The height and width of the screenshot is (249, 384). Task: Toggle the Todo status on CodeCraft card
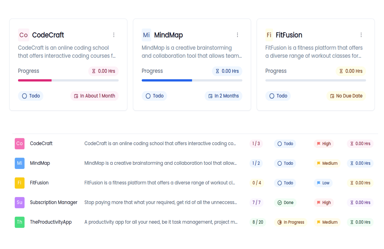31,96
